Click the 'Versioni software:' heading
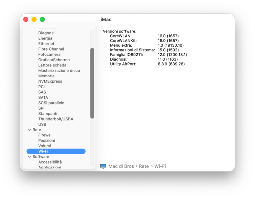Screen dimensions: 255x198 [120, 31]
